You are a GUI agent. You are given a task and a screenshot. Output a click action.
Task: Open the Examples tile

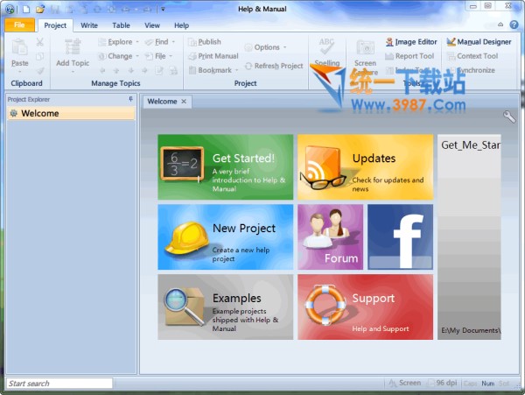click(x=226, y=307)
